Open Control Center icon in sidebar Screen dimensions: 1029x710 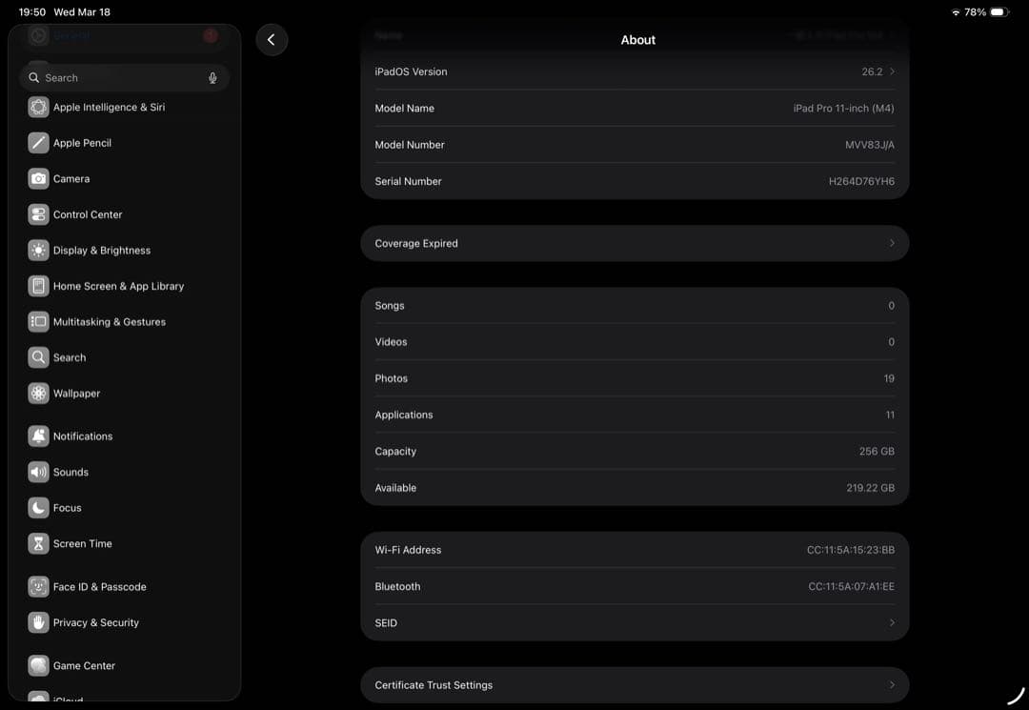[x=39, y=213]
